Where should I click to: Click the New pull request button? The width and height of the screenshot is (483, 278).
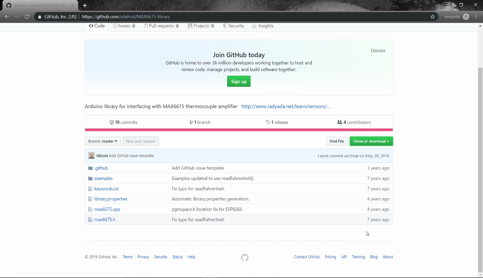coord(141,141)
